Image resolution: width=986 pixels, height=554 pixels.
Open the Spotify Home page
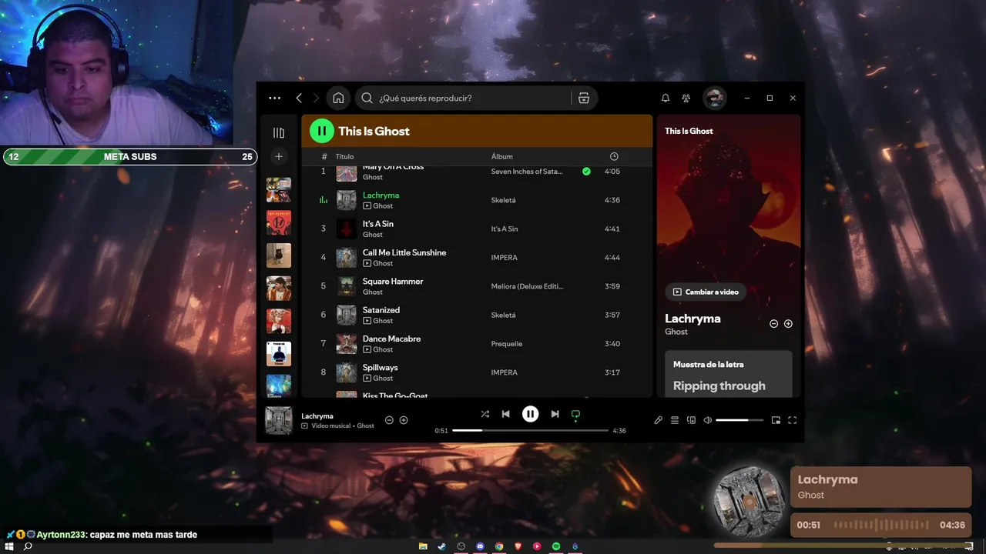(338, 98)
